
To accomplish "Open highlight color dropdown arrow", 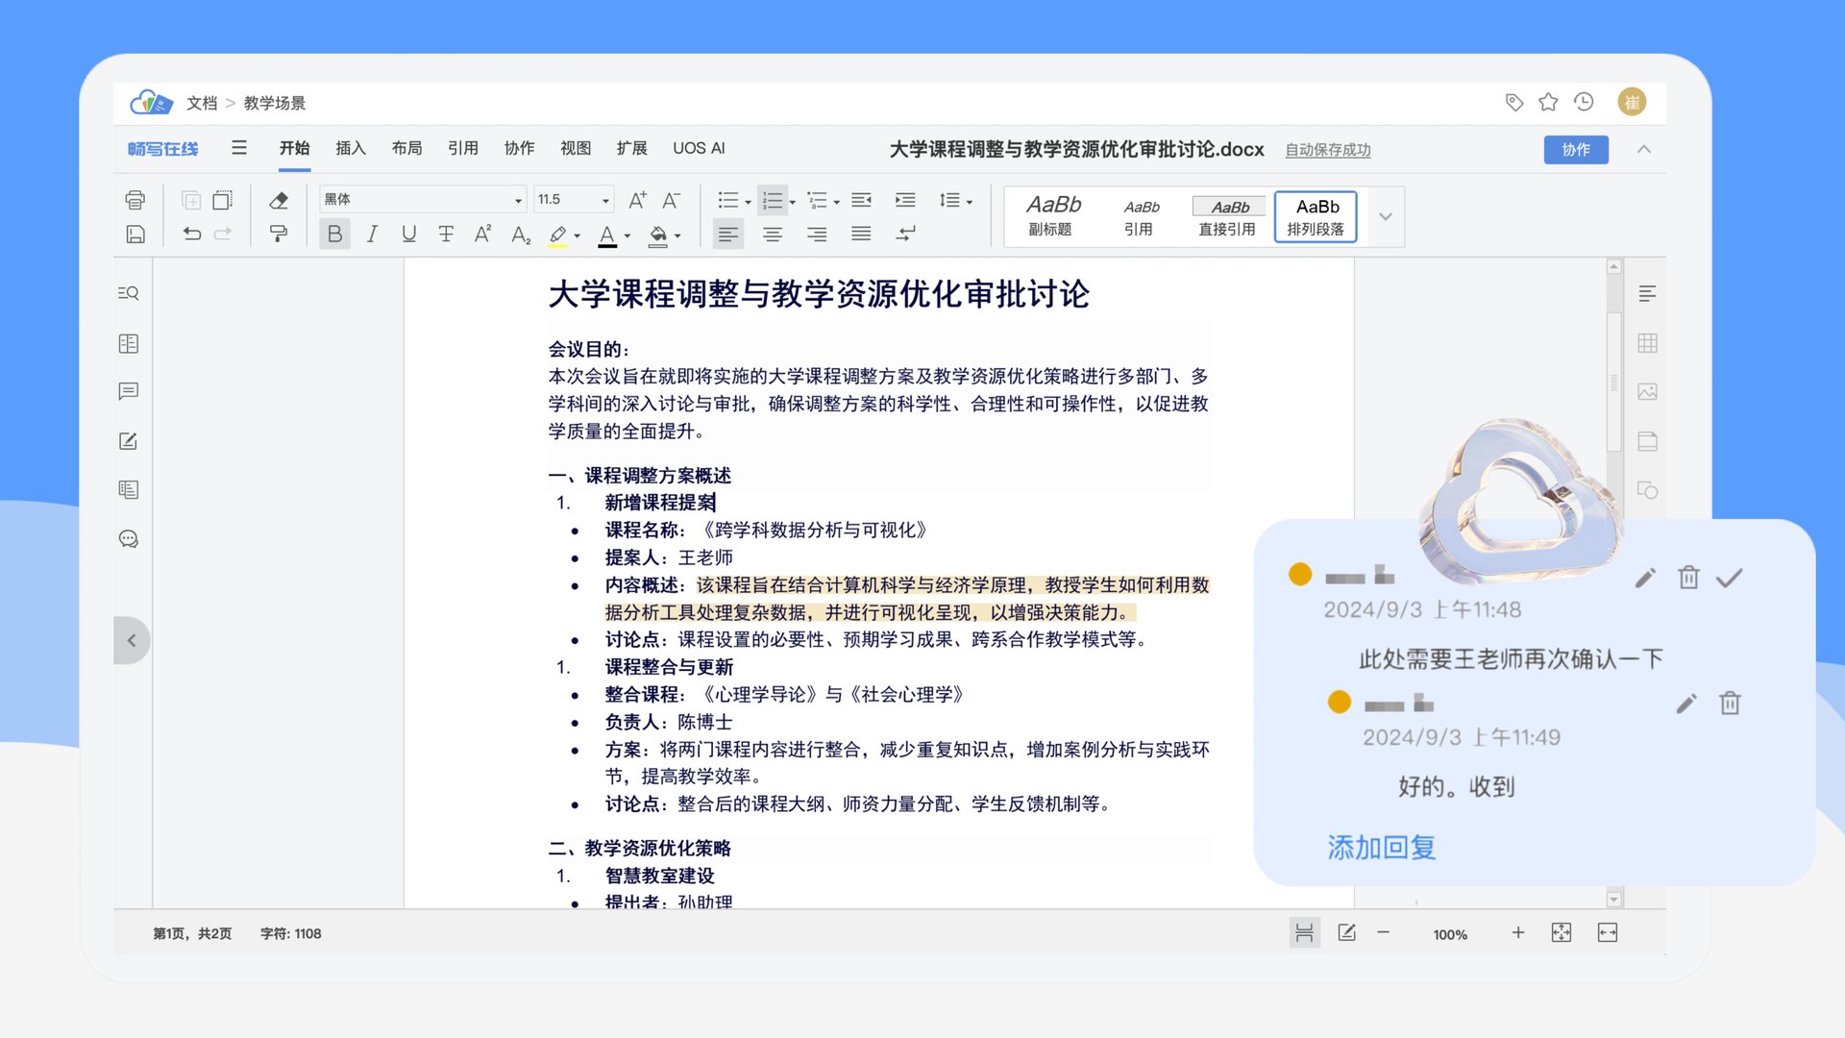I will pyautogui.click(x=577, y=236).
